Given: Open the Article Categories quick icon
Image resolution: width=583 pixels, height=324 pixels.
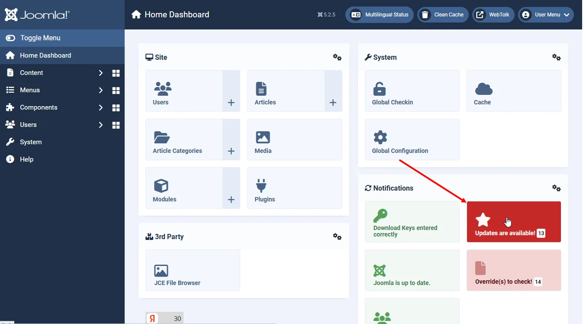Looking at the screenshot, I should click(x=184, y=139).
